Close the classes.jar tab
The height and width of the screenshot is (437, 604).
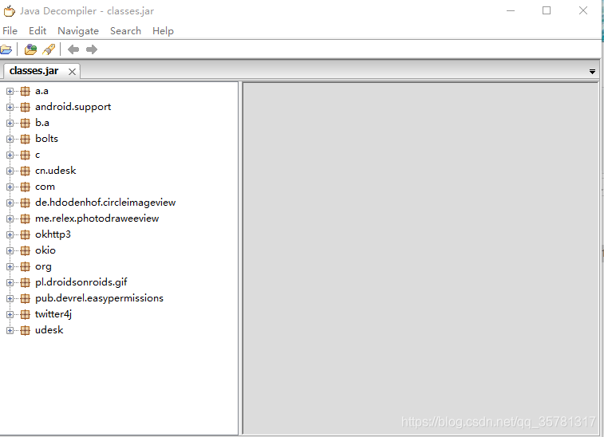pyautogui.click(x=72, y=72)
